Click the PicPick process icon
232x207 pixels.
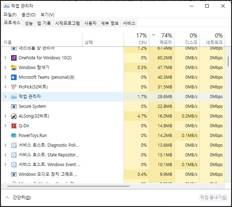tap(14, 87)
